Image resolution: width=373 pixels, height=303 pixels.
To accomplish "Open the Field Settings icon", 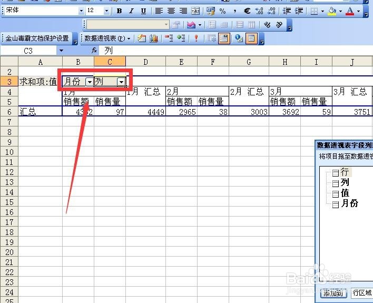I will [238, 38].
